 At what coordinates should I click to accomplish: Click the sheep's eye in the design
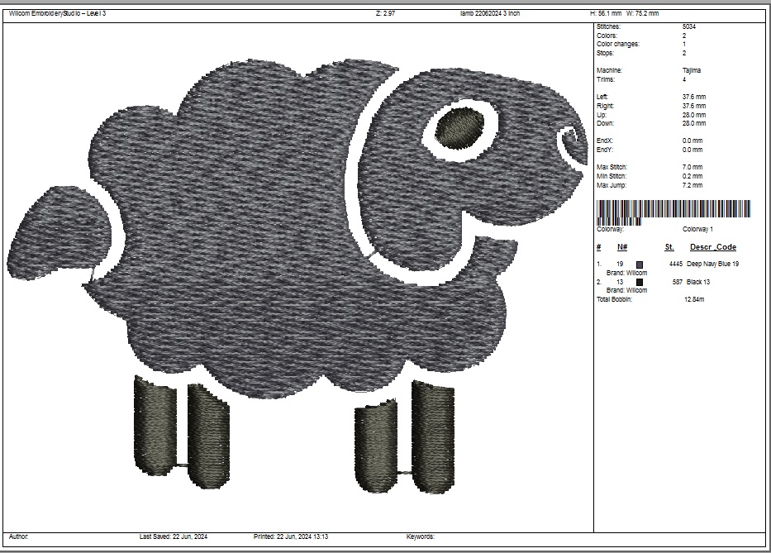[x=460, y=126]
